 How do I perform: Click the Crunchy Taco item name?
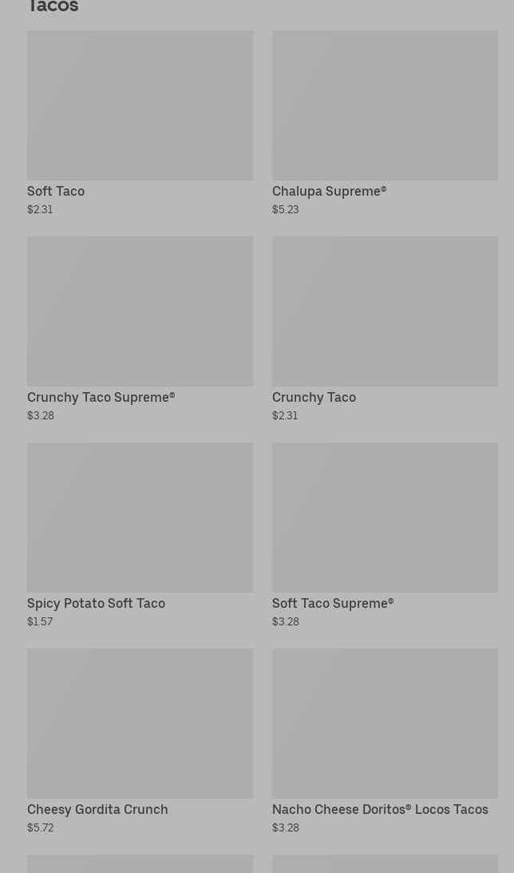point(314,398)
